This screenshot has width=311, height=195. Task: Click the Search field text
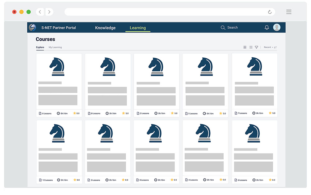pyautogui.click(x=232, y=28)
